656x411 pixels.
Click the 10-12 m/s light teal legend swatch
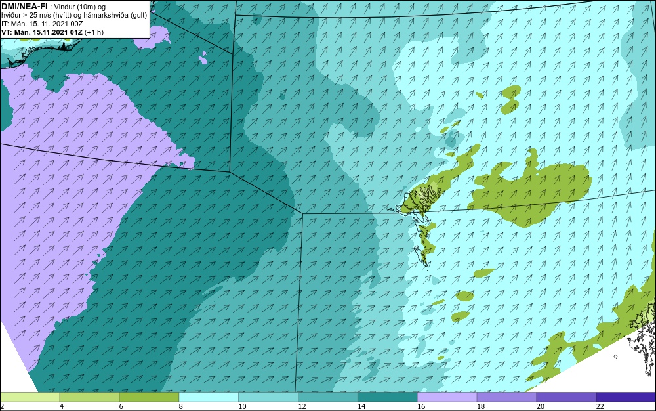coord(268,397)
